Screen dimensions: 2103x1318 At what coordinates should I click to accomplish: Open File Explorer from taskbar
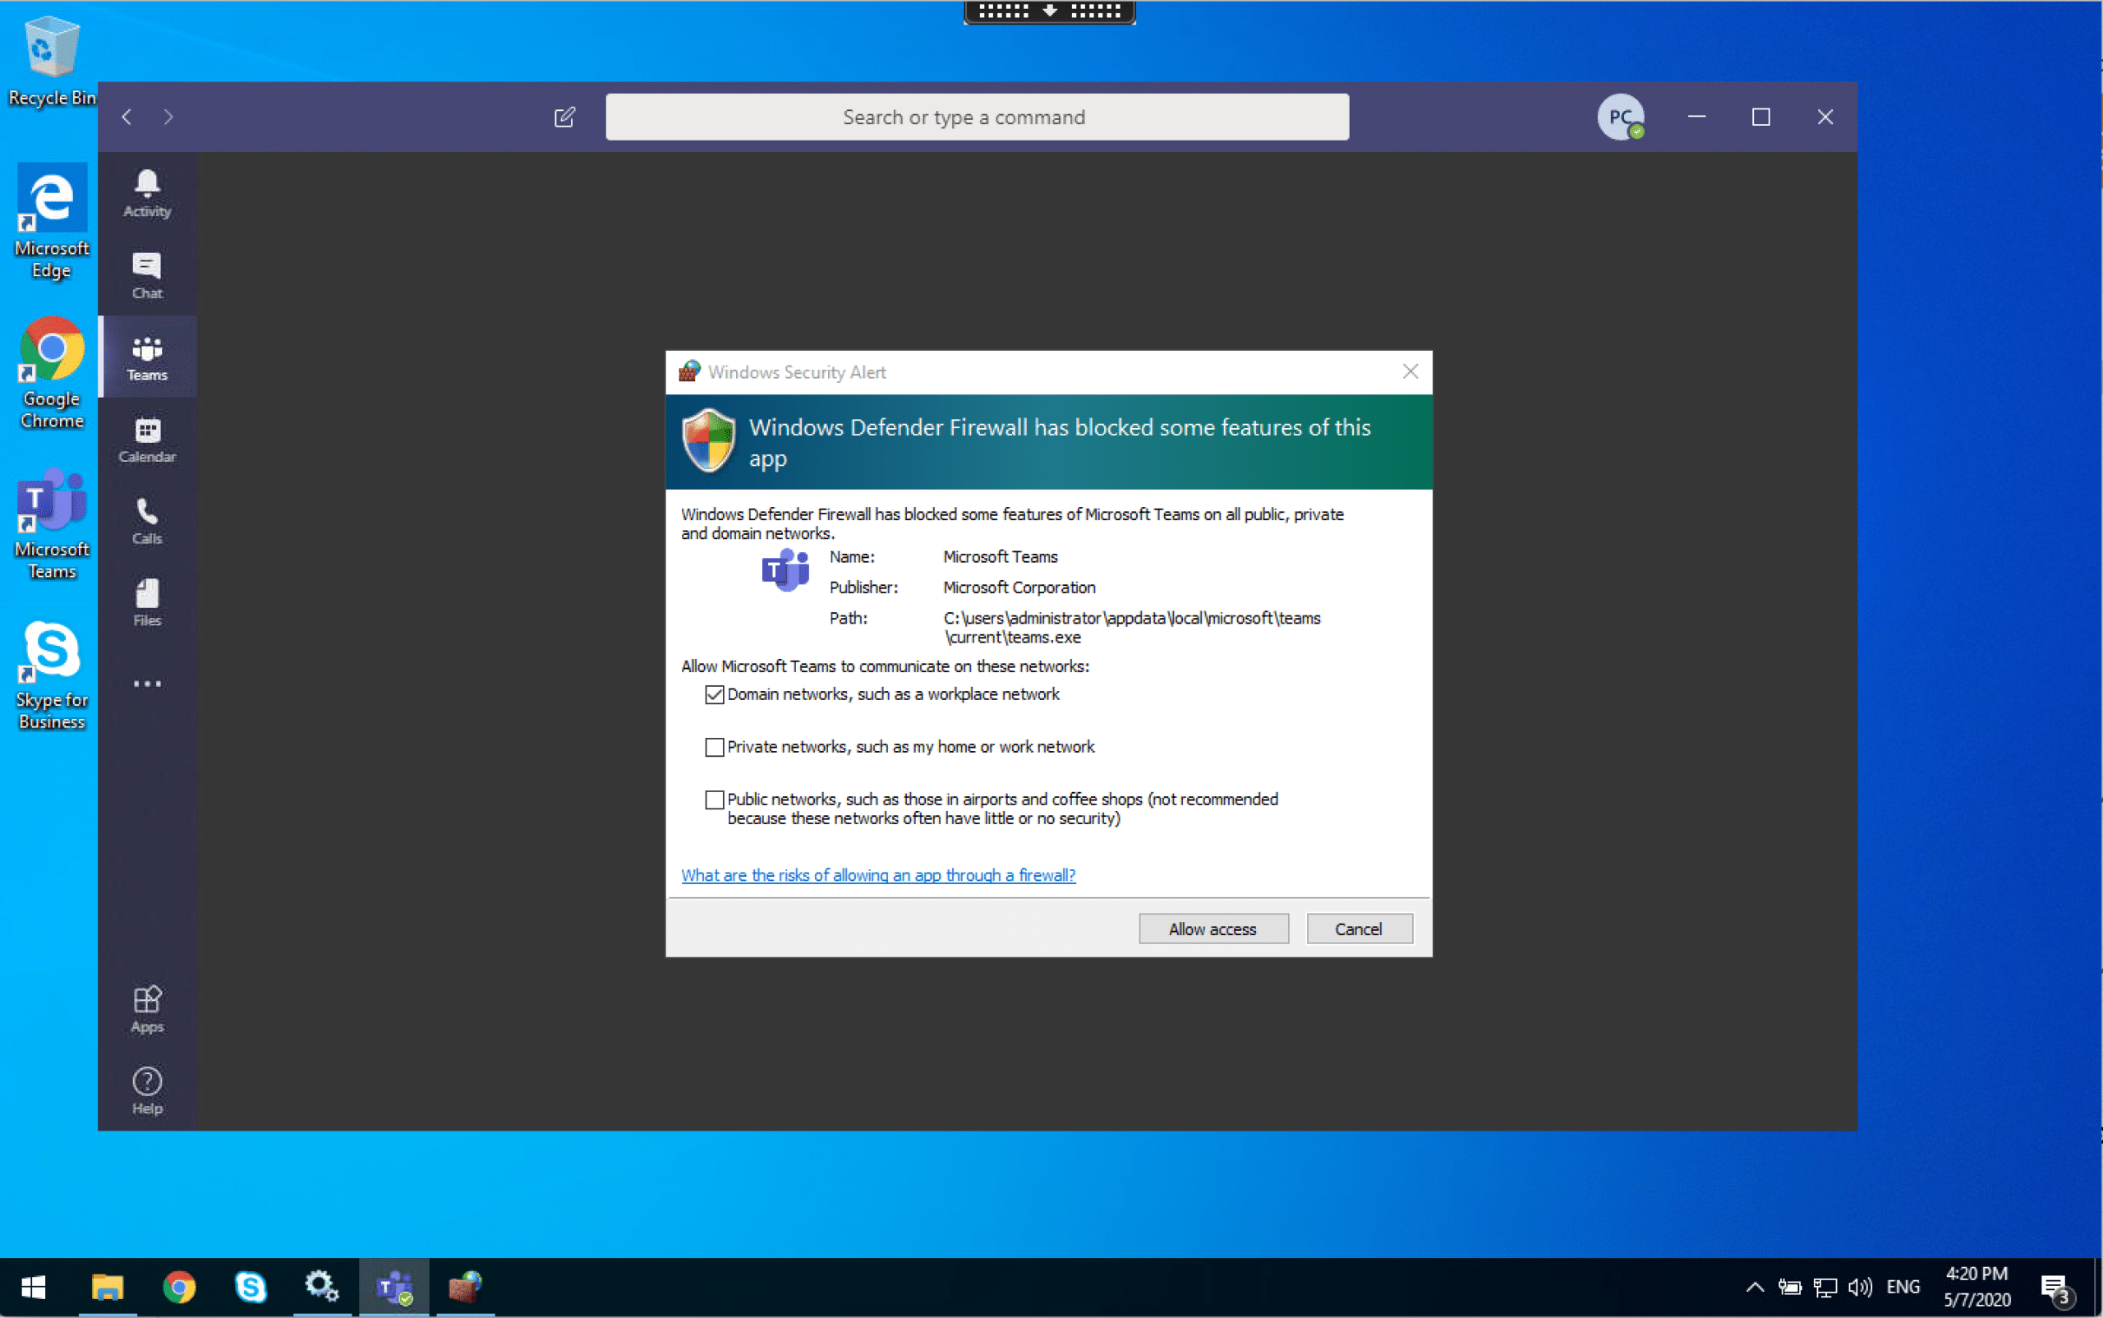(107, 1288)
